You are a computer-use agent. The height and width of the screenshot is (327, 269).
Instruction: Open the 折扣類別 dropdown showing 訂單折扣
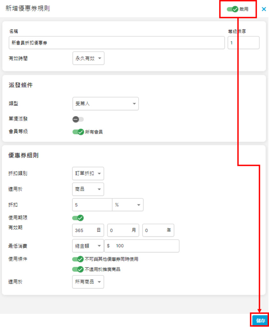click(88, 173)
